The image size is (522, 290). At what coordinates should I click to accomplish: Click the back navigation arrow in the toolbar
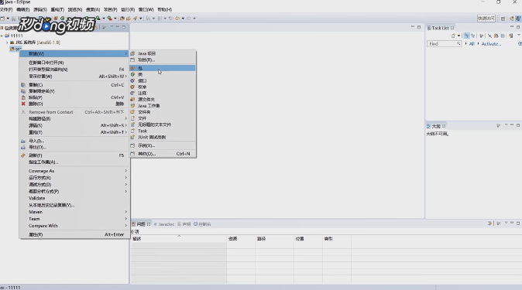[x=177, y=19]
